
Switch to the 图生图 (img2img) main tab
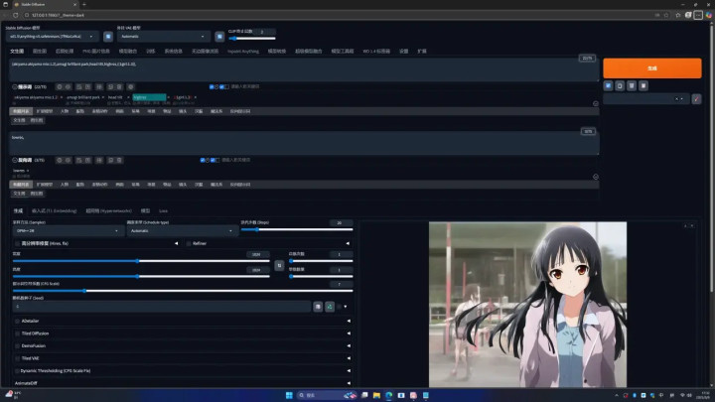[x=40, y=51]
